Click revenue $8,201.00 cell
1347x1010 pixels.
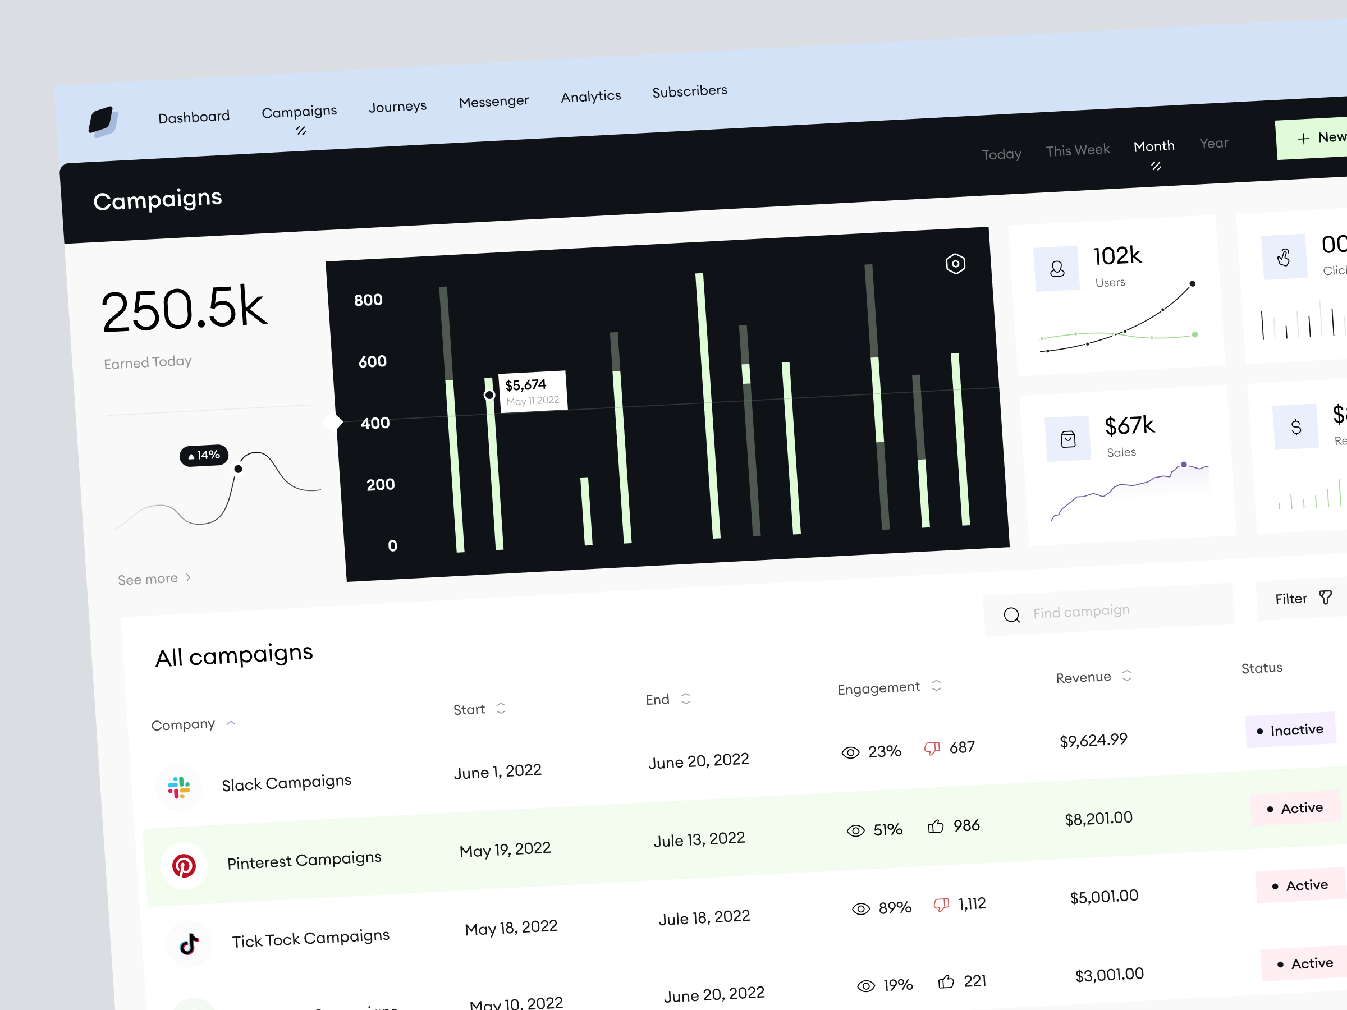click(1098, 818)
